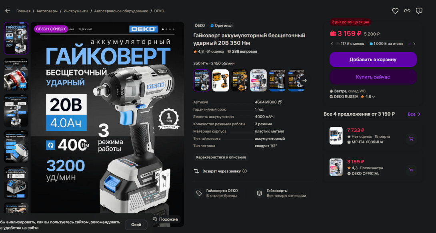Copy the article number 466469888
The image size is (436, 233).
(x=280, y=102)
